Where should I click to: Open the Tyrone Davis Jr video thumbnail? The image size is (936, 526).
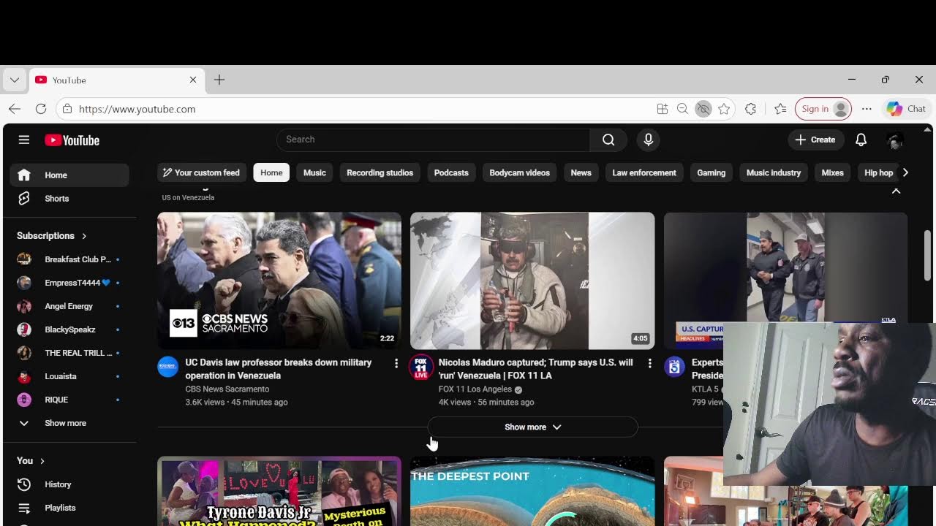pos(279,491)
